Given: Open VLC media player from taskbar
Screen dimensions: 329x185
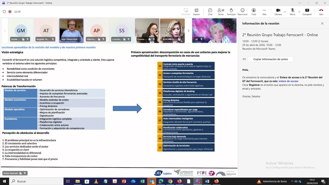Looking at the screenshot, I should (x=96, y=181).
